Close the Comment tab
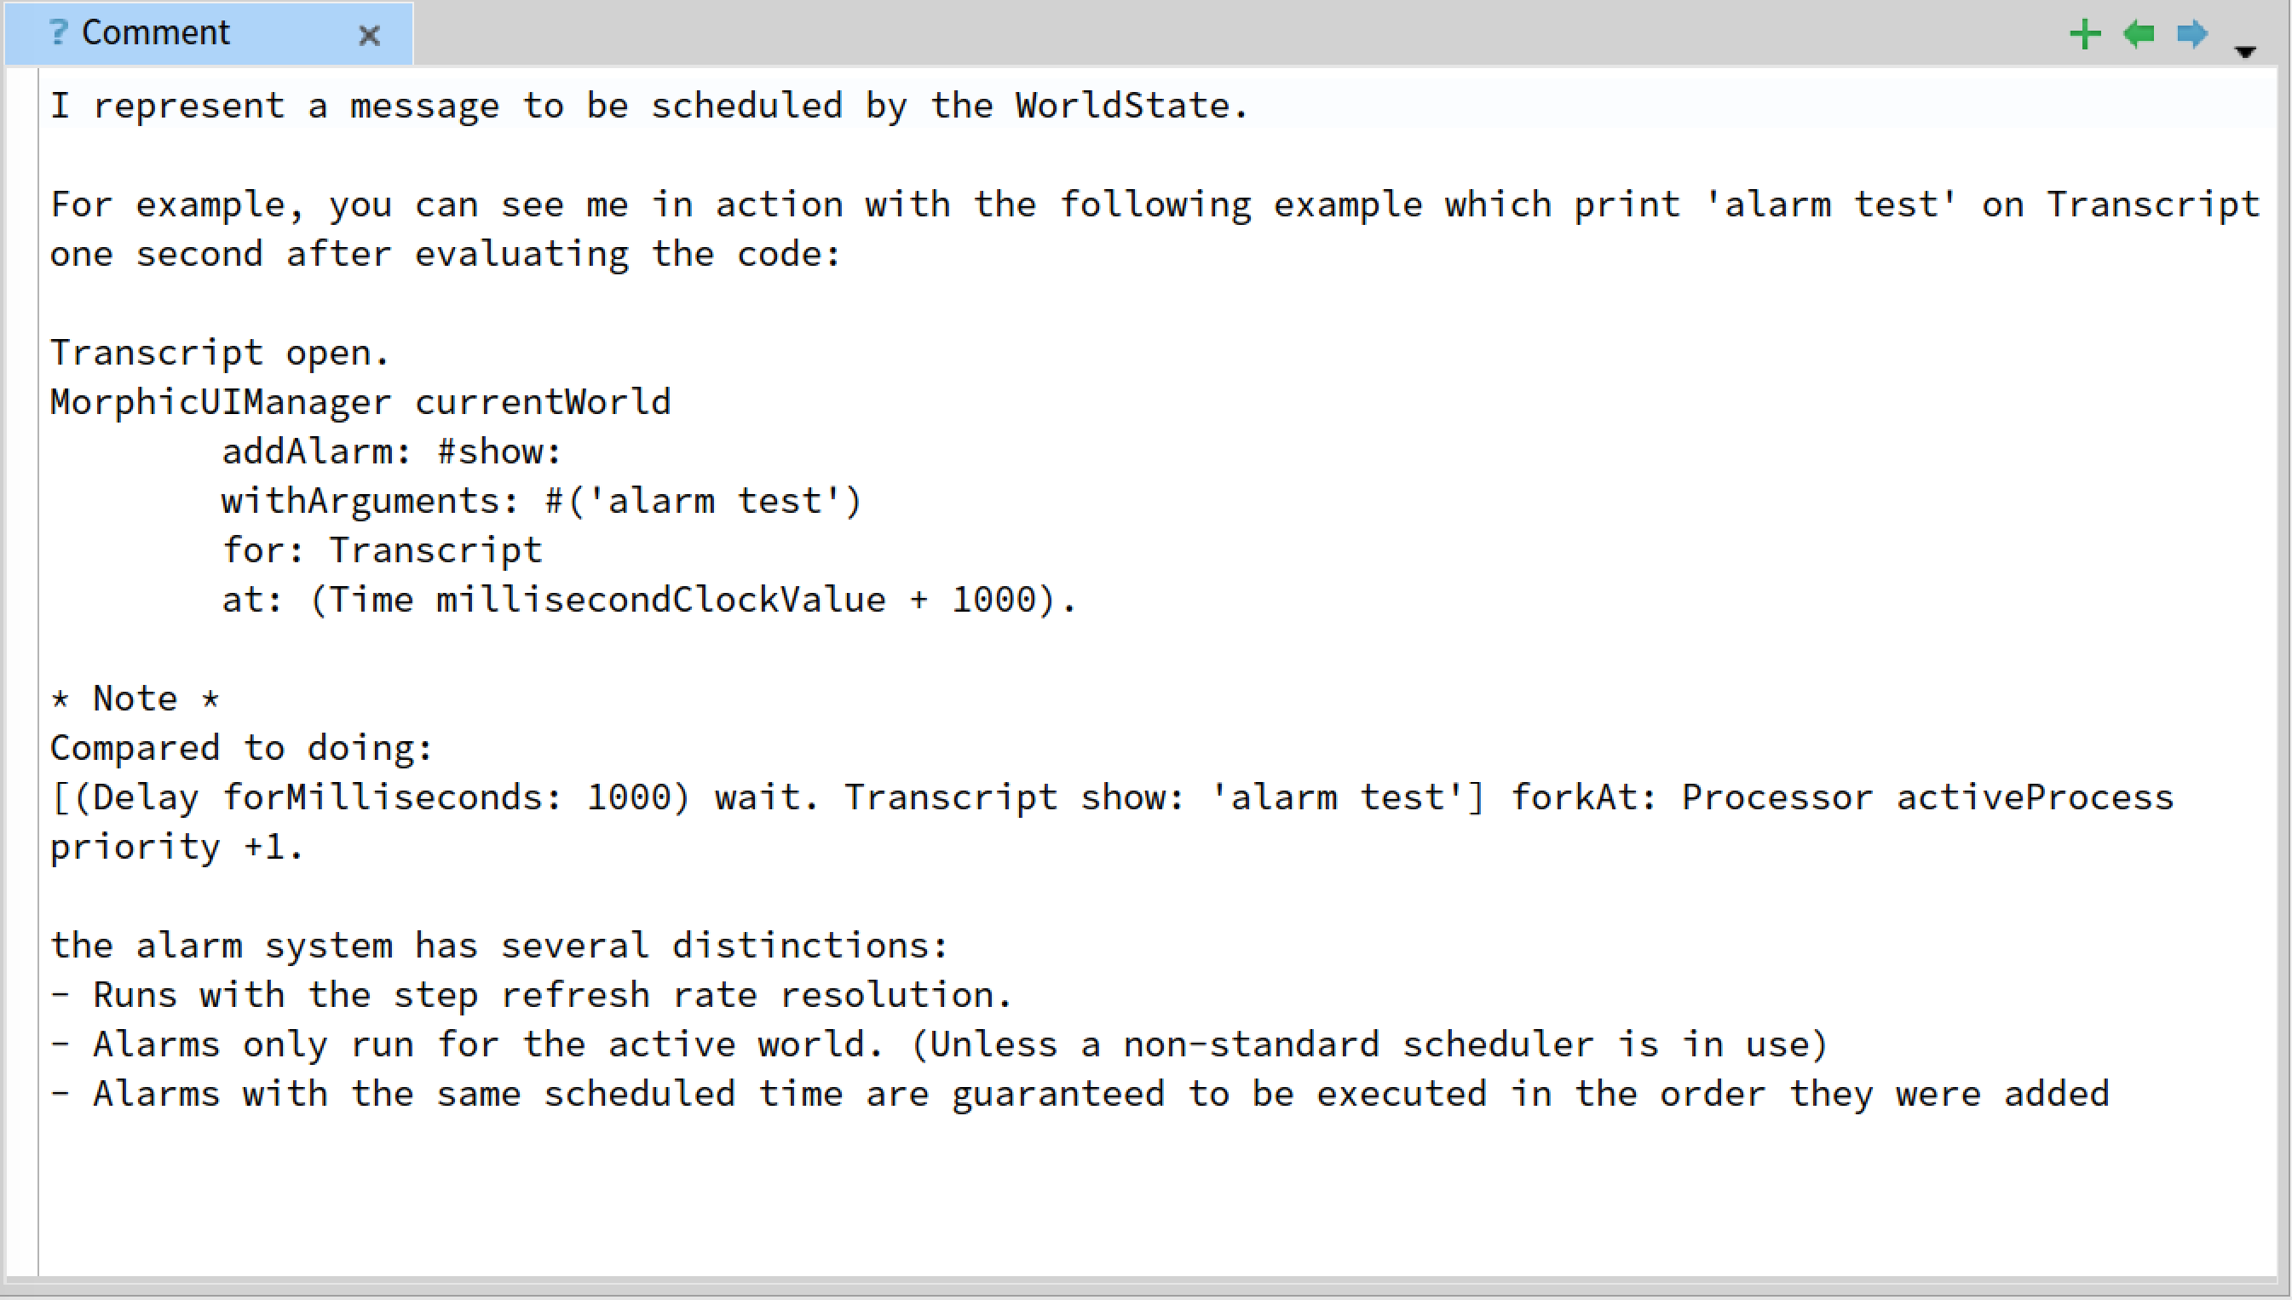This screenshot has width=2292, height=1300. (x=369, y=36)
